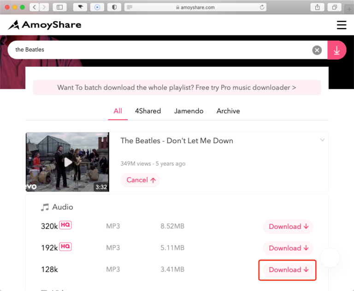
Task: Open the hamburger menu on AmoyShare
Action: pyautogui.click(x=342, y=25)
